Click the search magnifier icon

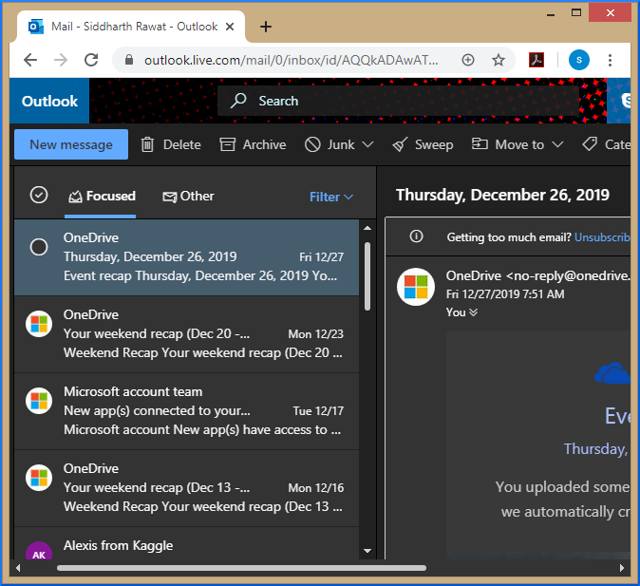click(x=238, y=101)
